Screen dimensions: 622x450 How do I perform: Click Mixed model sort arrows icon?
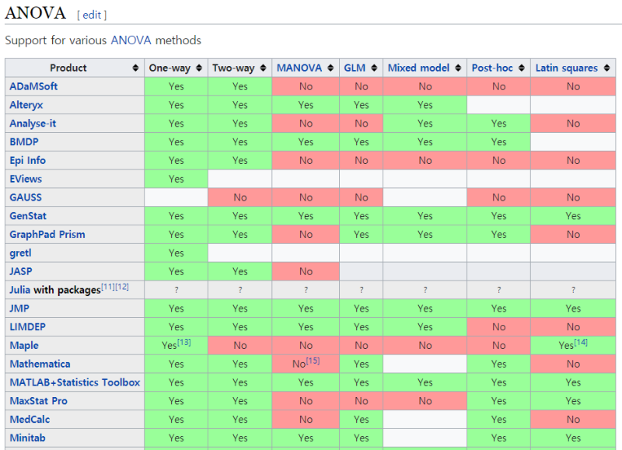(458, 68)
